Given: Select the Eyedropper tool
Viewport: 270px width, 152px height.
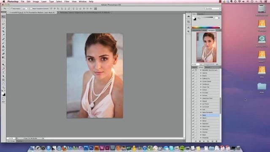Looking at the screenshot, I should pos(3,35).
